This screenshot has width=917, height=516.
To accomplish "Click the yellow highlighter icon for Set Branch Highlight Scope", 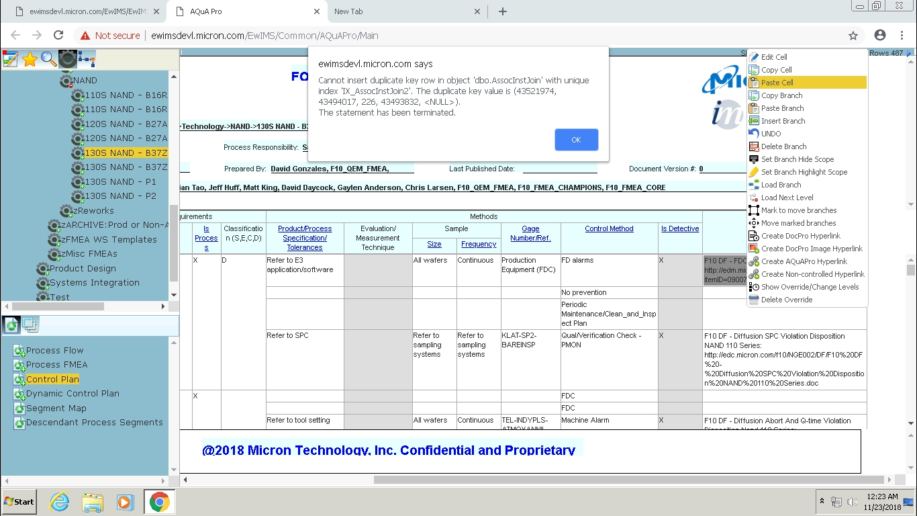I will point(754,172).
